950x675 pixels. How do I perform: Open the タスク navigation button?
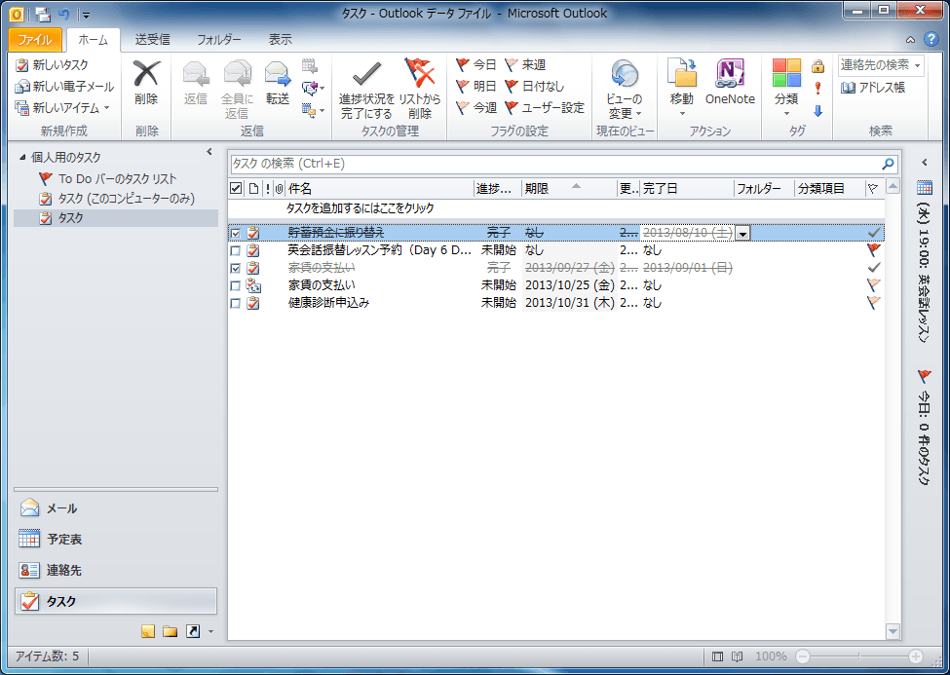click(115, 601)
